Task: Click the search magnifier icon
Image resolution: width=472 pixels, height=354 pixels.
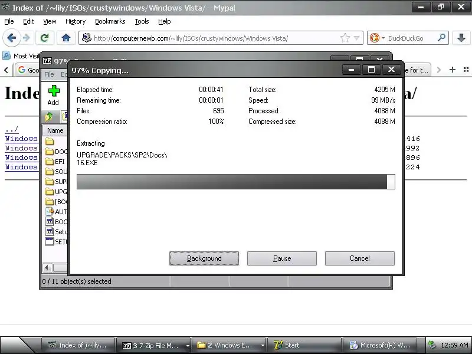Action: [441, 38]
